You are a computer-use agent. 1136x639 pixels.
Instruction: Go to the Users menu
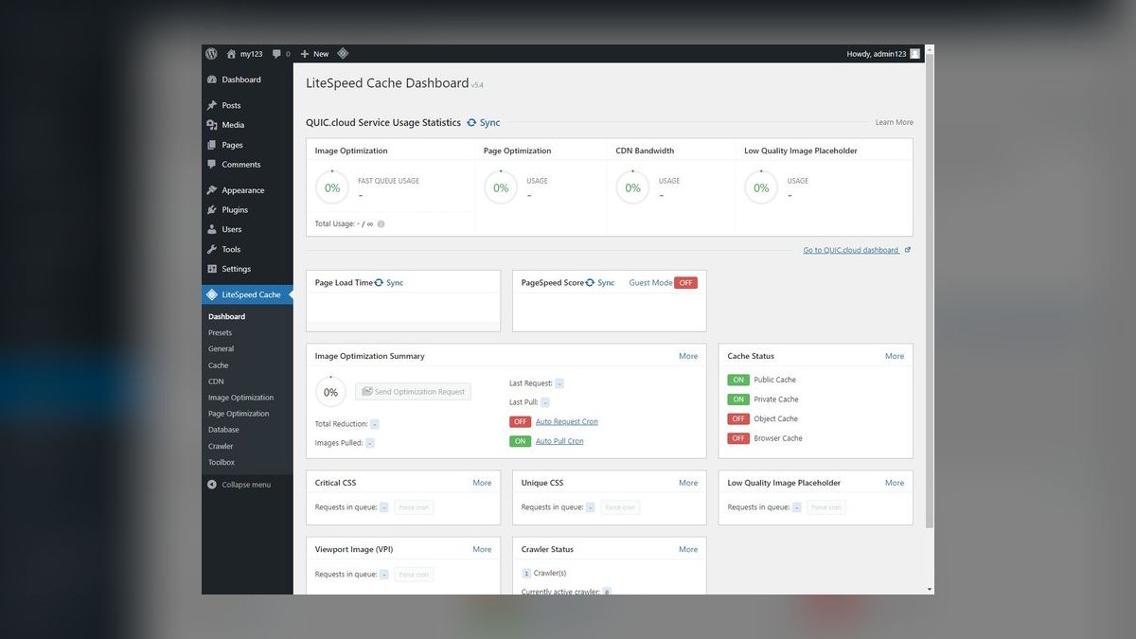pyautogui.click(x=232, y=229)
